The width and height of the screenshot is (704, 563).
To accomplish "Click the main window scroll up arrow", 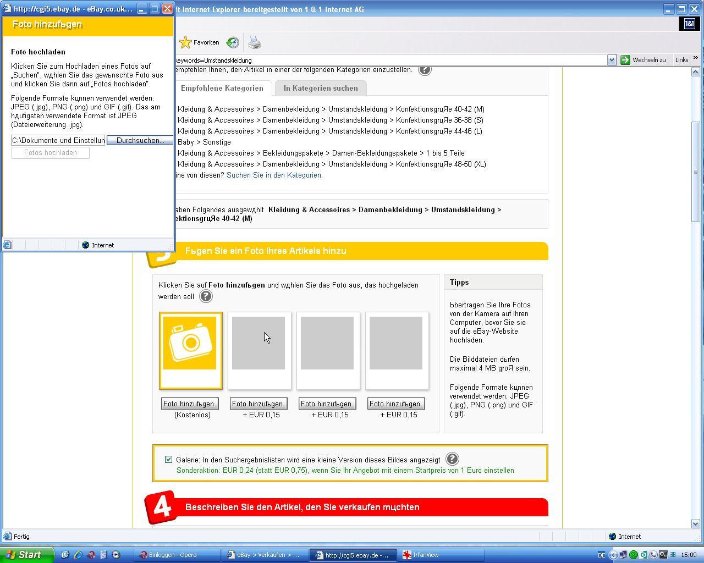I will (x=695, y=72).
